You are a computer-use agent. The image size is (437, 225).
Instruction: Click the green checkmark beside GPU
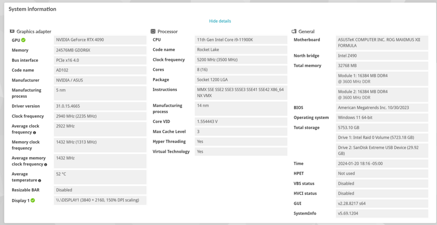click(x=23, y=40)
